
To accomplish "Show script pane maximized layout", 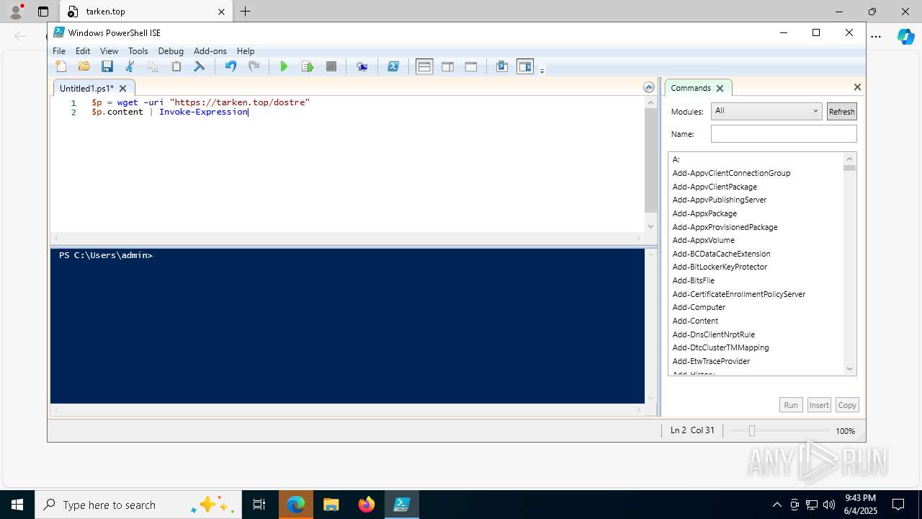I will (470, 66).
